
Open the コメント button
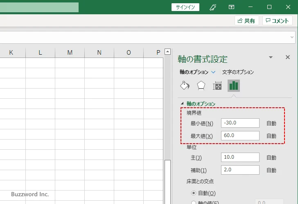click(x=277, y=20)
